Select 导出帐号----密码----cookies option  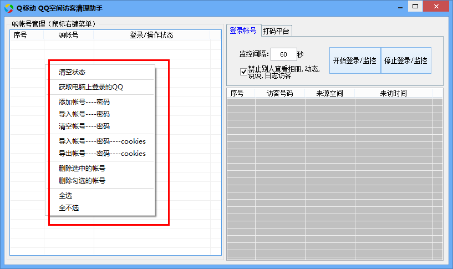tap(102, 154)
